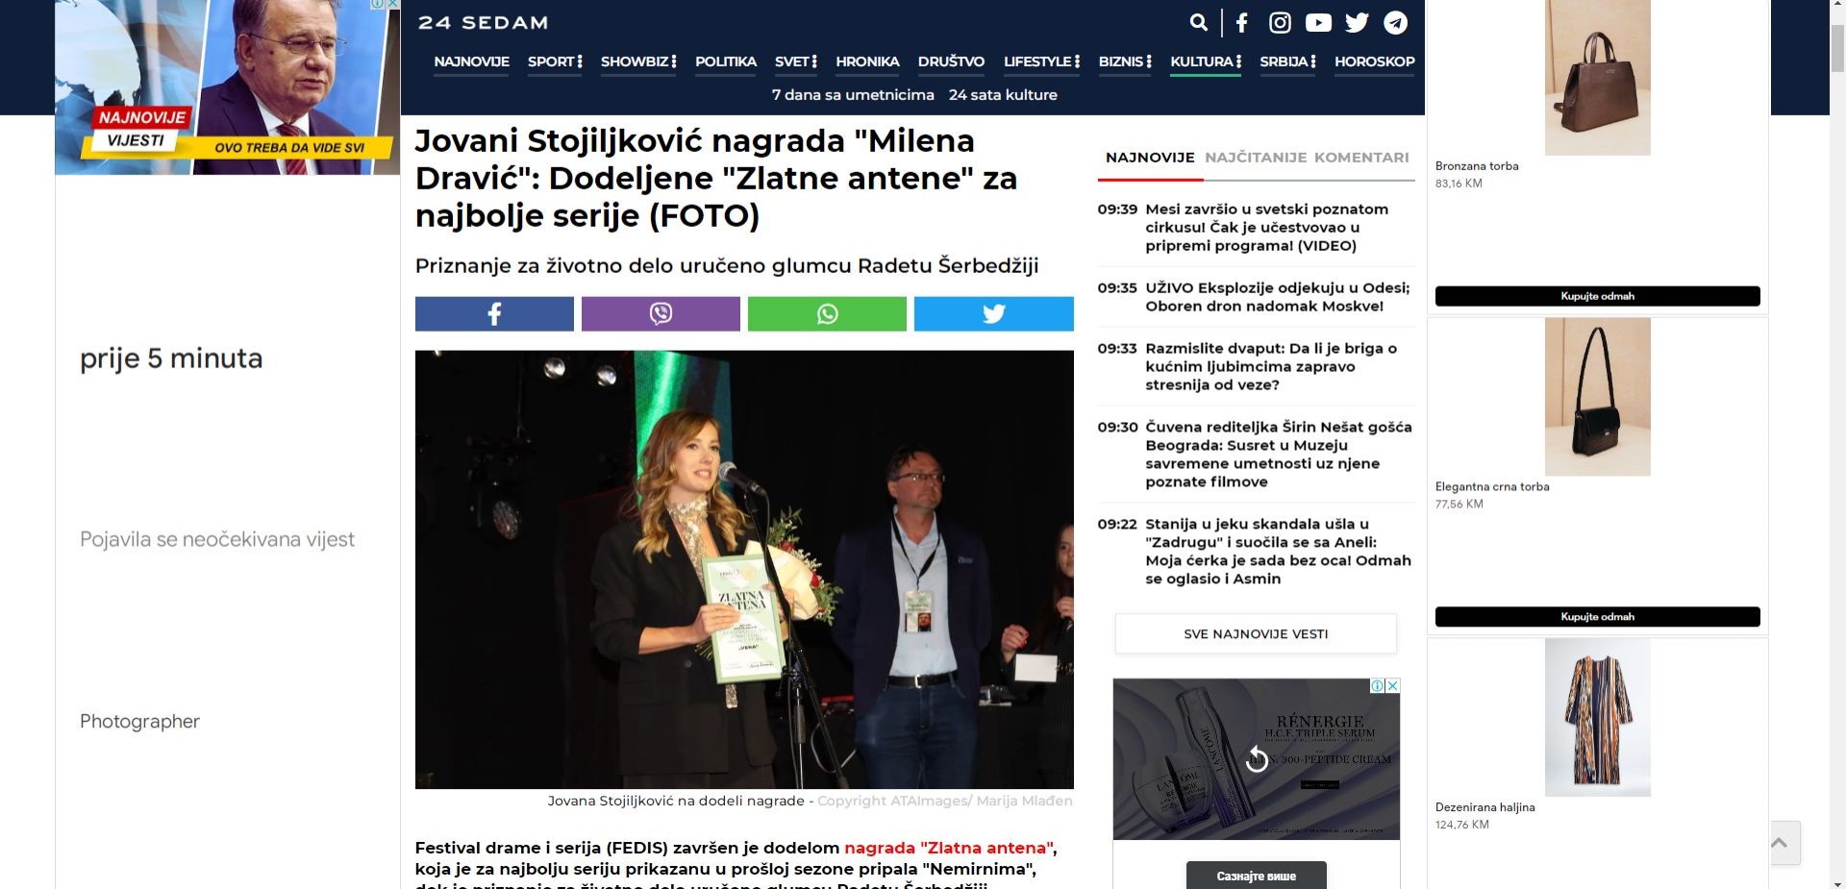Expand the SHOWBIZ submenu dots
This screenshot has width=1846, height=889.
pyautogui.click(x=674, y=62)
